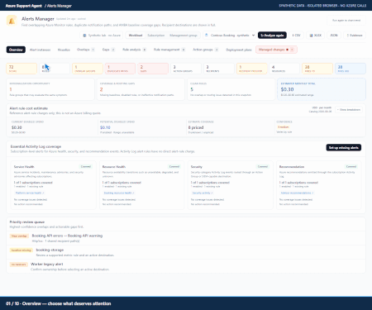Open the Worker legacy alert queue row
The image size is (372, 310).
[186, 266]
